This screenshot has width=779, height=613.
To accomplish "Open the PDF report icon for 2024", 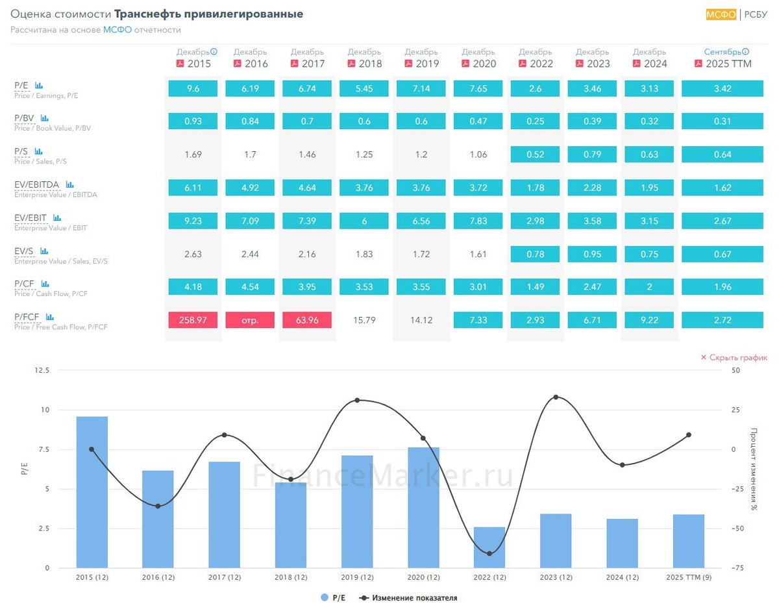I will pyautogui.click(x=637, y=64).
